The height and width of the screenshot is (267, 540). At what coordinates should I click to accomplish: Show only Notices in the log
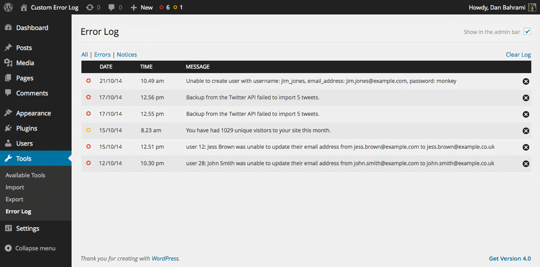[127, 54]
